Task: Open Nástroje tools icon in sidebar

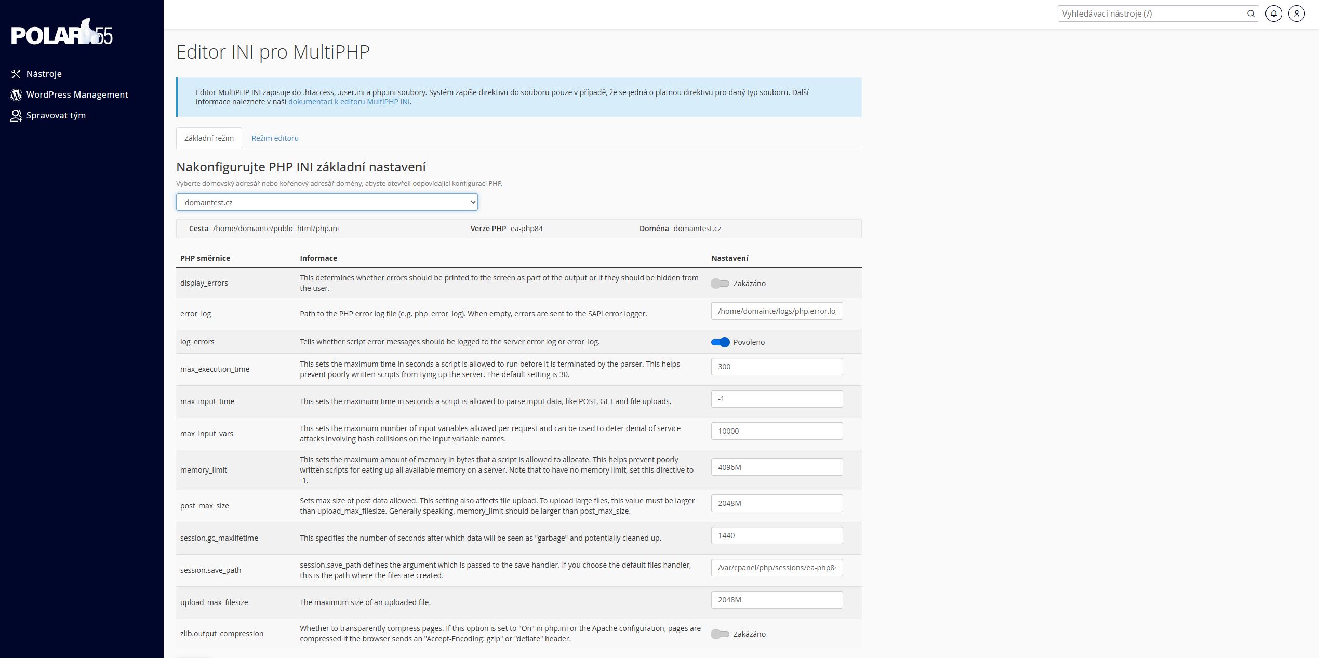Action: [16, 74]
